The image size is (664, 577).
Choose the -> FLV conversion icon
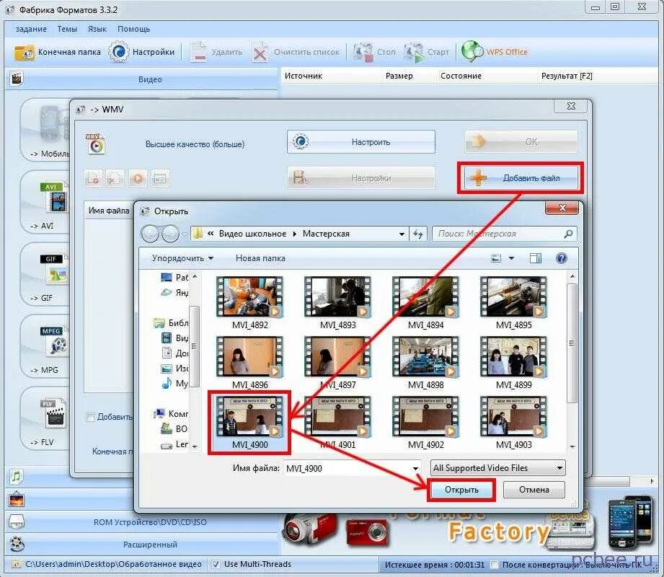click(x=54, y=413)
